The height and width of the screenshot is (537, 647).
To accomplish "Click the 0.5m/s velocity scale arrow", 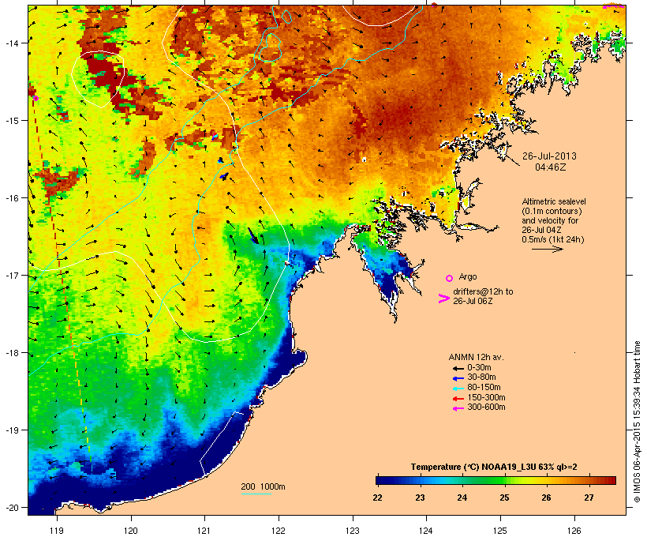I will (x=548, y=249).
